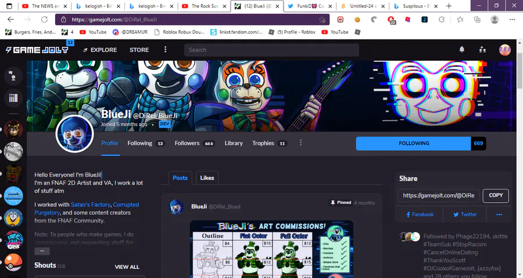Open the Library tab

[234, 143]
